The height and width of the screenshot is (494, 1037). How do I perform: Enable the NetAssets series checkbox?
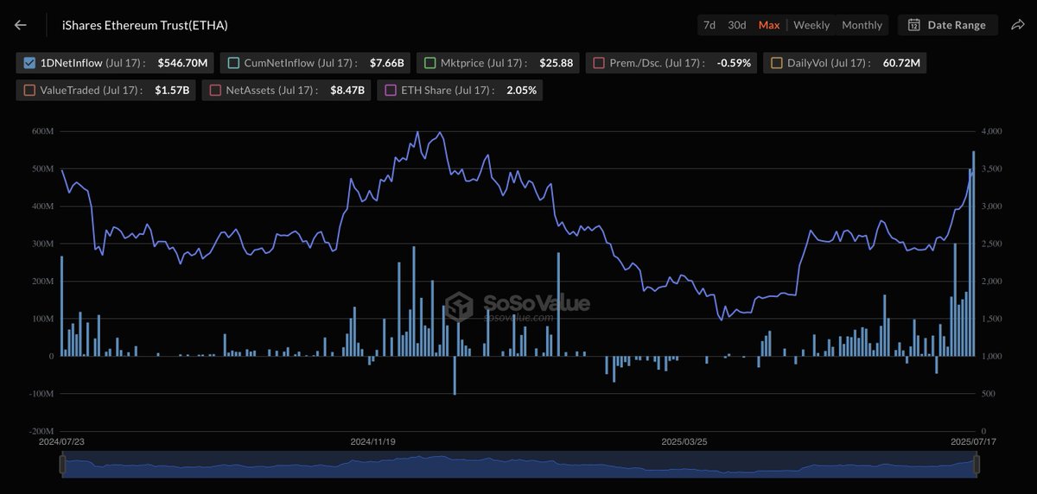click(x=214, y=89)
